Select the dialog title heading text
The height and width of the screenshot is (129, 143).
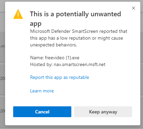[75, 19]
